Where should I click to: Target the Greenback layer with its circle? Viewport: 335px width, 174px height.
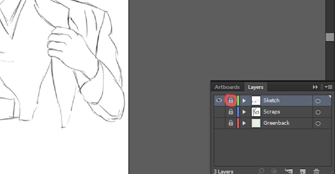point(318,123)
